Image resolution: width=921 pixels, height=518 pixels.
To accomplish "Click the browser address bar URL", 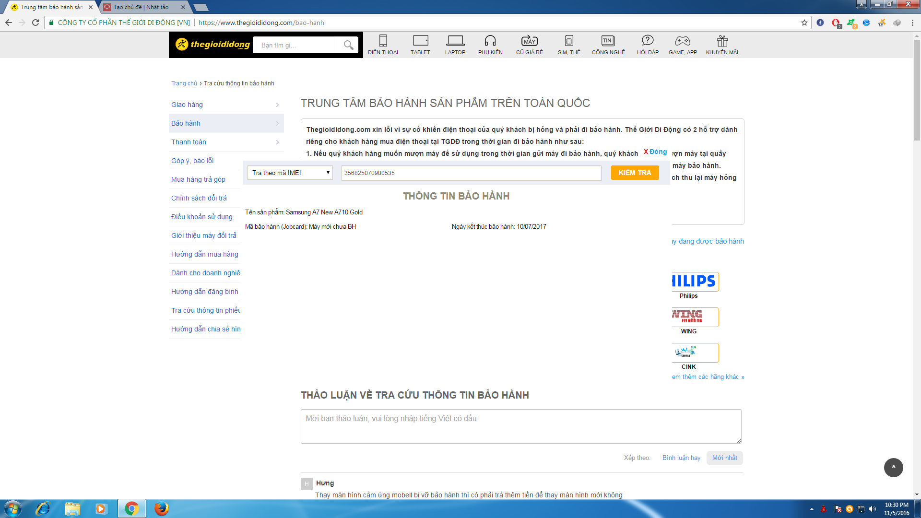I will click(x=261, y=23).
